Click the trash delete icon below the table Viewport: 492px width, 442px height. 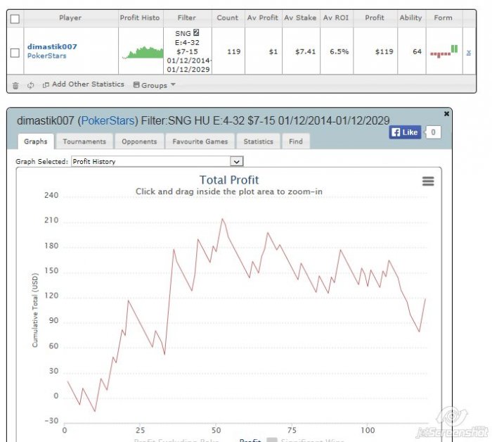15,85
